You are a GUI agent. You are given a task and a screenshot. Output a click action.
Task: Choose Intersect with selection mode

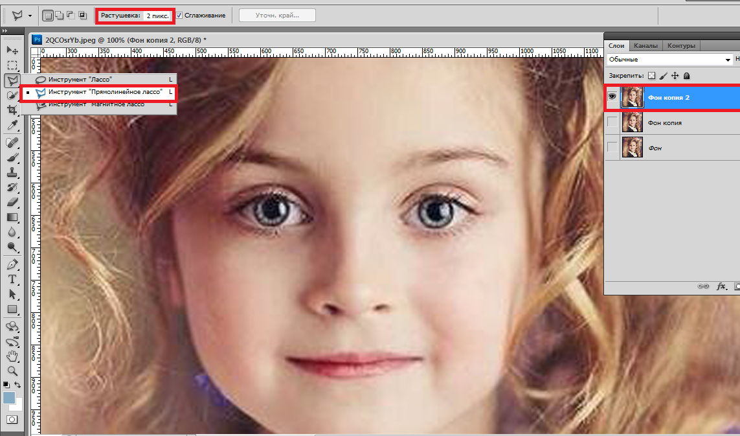click(x=83, y=16)
